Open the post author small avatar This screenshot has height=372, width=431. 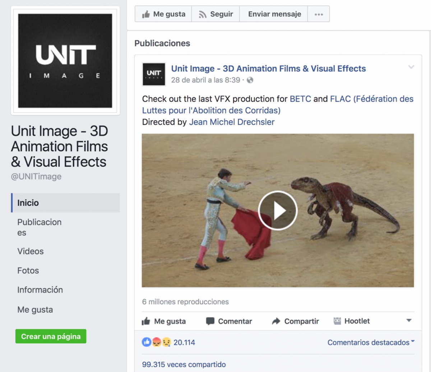[x=154, y=74]
